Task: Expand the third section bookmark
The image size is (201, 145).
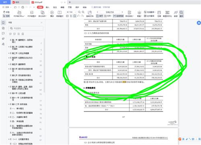Action: [x=9, y=53]
